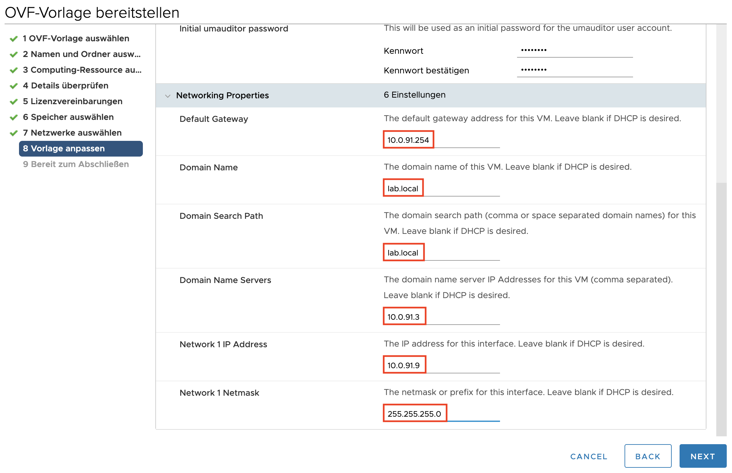Click the Default Gateway input field
This screenshot has width=732, height=473.
coord(442,140)
